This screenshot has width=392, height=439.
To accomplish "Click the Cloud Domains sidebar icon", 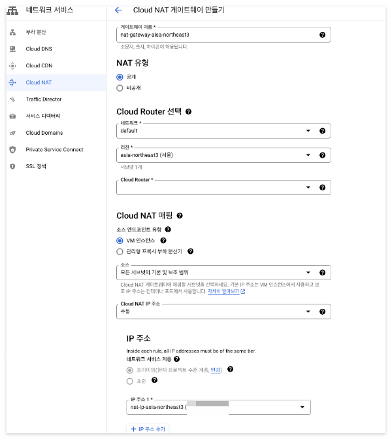I will tap(12, 133).
